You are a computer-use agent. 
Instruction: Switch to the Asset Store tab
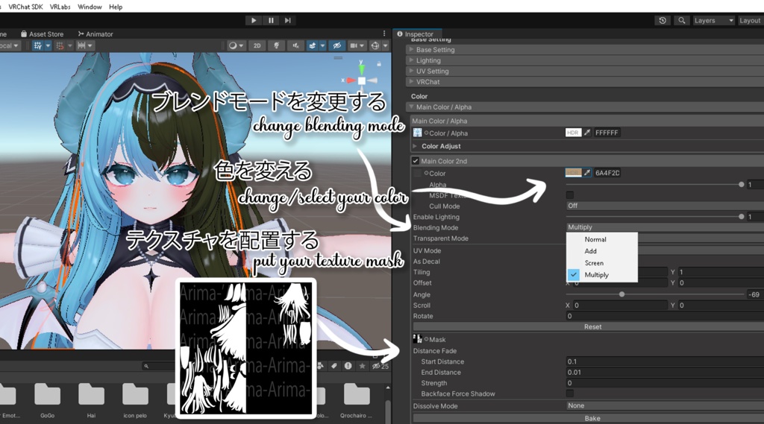(x=42, y=34)
